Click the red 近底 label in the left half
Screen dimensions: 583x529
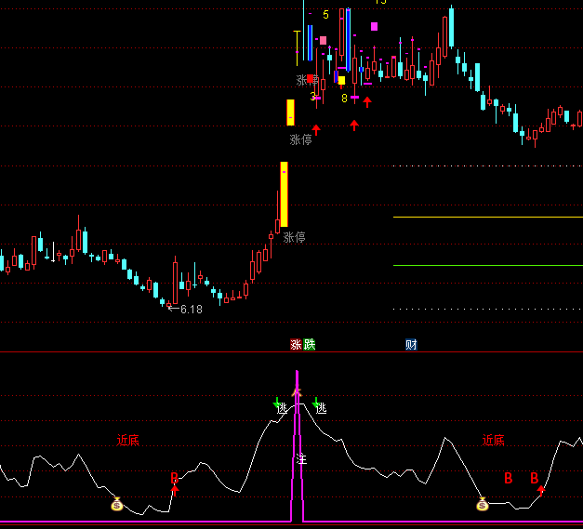[x=127, y=440]
